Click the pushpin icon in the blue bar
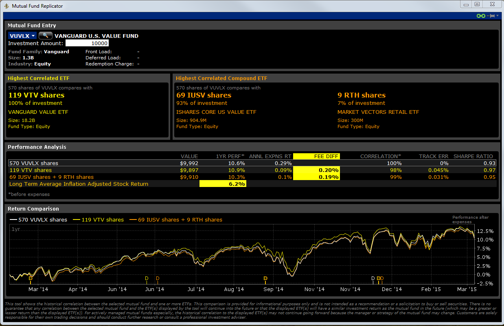This screenshot has width=504, height=326. (x=491, y=16)
